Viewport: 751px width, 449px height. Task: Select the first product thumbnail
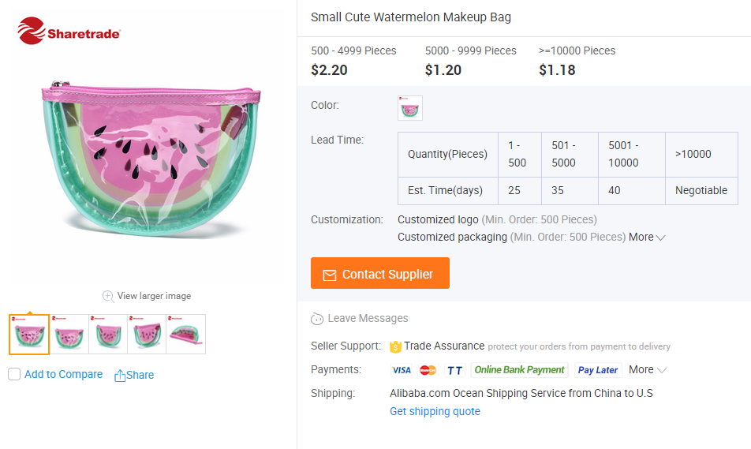click(x=29, y=334)
